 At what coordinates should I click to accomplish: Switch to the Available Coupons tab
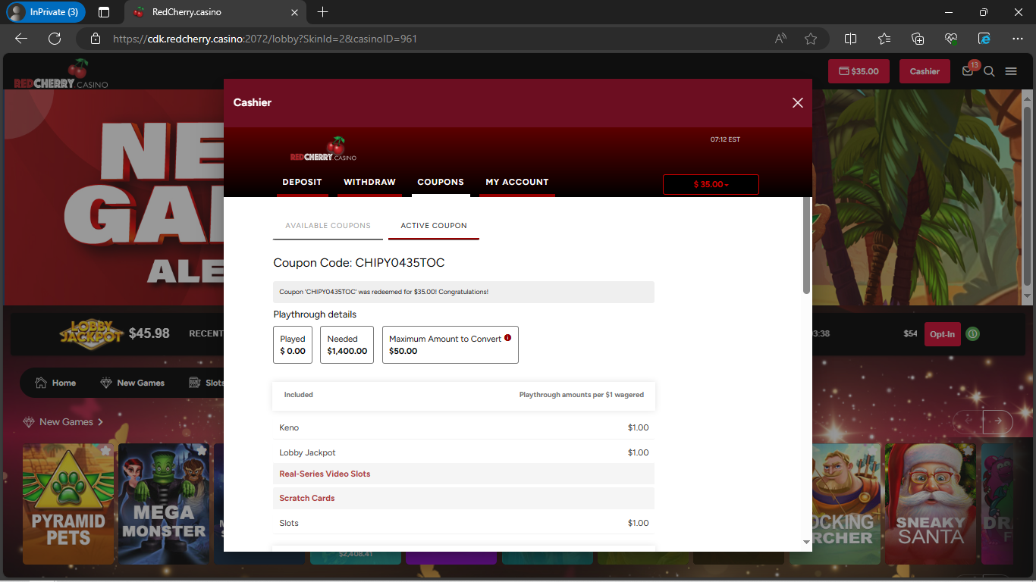328,225
